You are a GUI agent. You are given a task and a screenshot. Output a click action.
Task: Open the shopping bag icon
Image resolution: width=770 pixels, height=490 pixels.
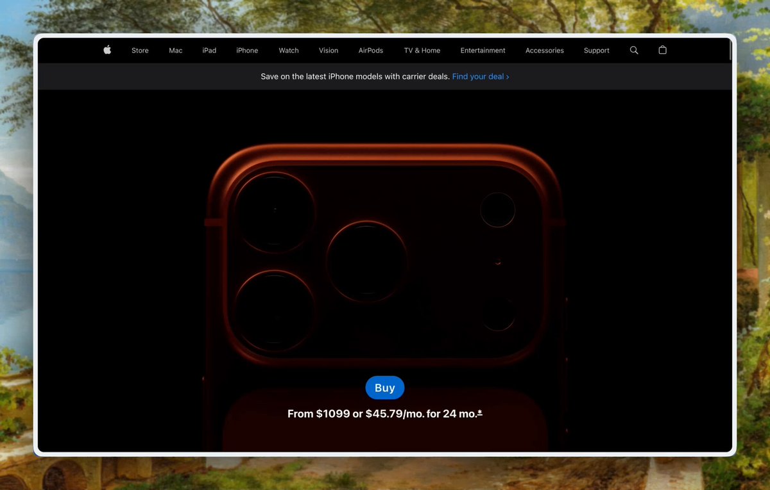[663, 50]
